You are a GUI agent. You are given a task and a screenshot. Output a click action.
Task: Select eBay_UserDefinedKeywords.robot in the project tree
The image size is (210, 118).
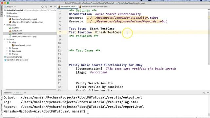pos(27,22)
